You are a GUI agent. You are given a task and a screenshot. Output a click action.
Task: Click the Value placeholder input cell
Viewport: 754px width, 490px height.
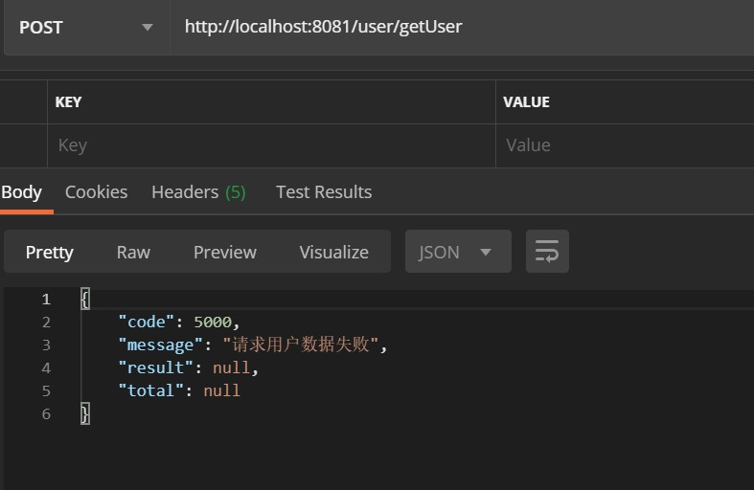[625, 145]
